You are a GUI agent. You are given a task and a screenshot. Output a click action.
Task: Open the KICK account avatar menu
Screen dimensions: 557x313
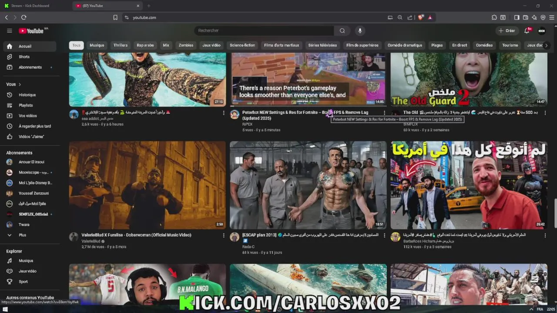point(542,30)
